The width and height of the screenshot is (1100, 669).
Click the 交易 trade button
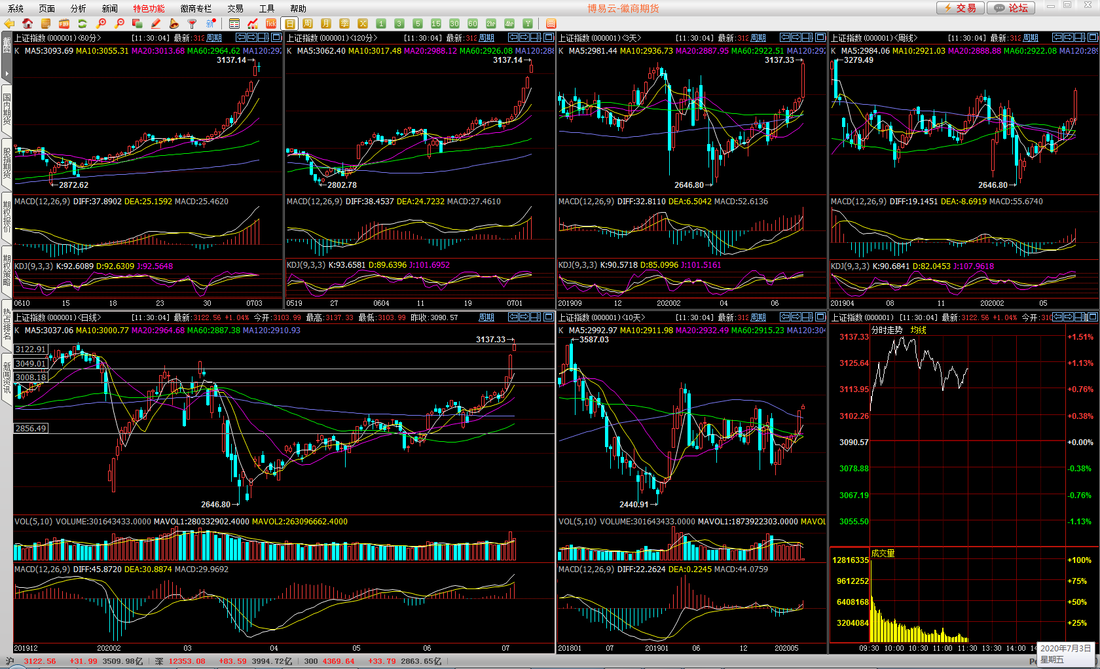click(960, 8)
